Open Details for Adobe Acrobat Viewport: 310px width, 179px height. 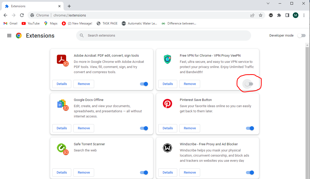coord(62,84)
